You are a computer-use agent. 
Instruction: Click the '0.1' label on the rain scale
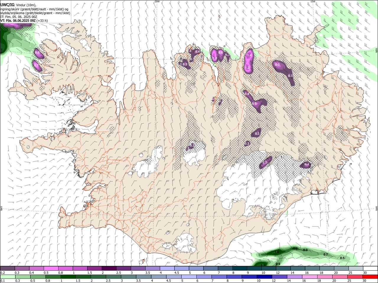(x=3, y=281)
